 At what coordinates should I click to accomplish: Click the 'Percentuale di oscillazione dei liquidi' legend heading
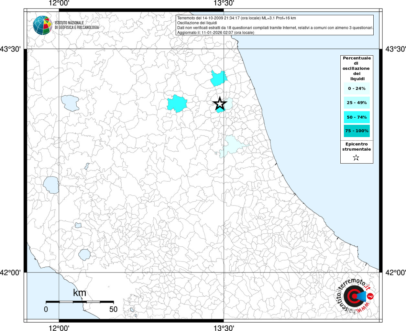pyautogui.click(x=357, y=68)
